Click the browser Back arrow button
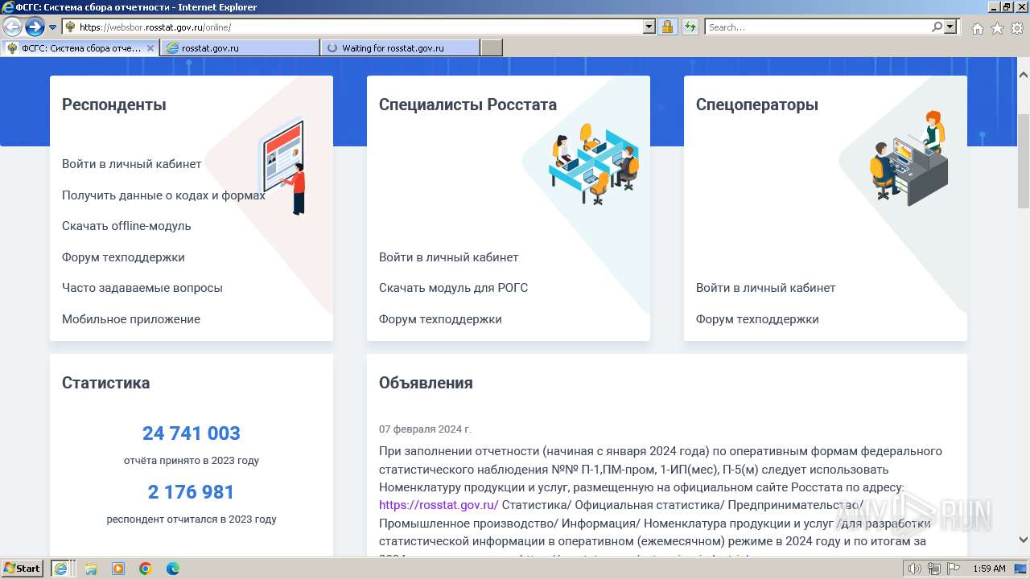Image resolution: width=1030 pixels, height=579 pixels. [x=12, y=27]
